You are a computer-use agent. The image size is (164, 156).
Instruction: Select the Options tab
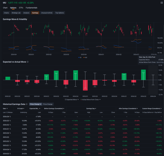13,8
